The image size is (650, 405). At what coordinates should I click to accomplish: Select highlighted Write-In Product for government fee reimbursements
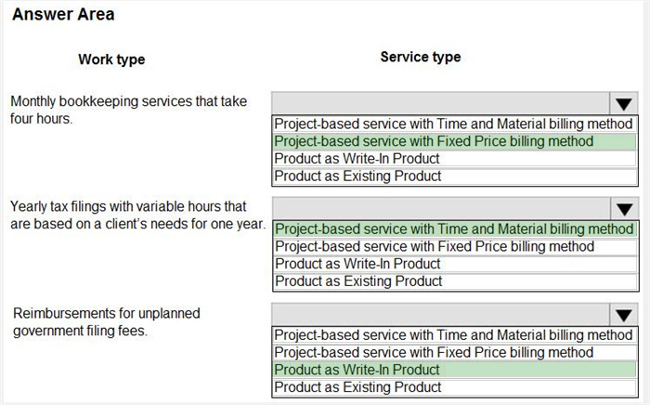click(454, 370)
